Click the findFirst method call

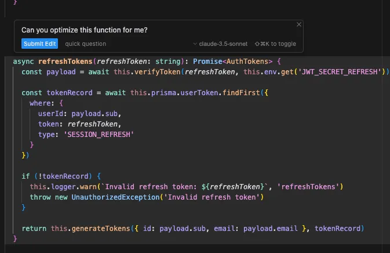pos(241,93)
